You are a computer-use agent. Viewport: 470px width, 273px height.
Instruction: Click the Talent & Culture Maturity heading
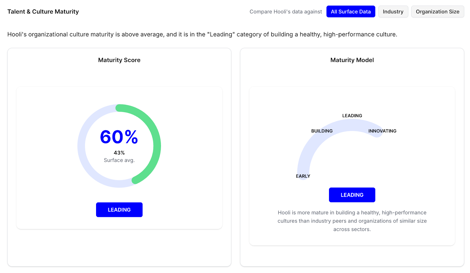point(43,11)
